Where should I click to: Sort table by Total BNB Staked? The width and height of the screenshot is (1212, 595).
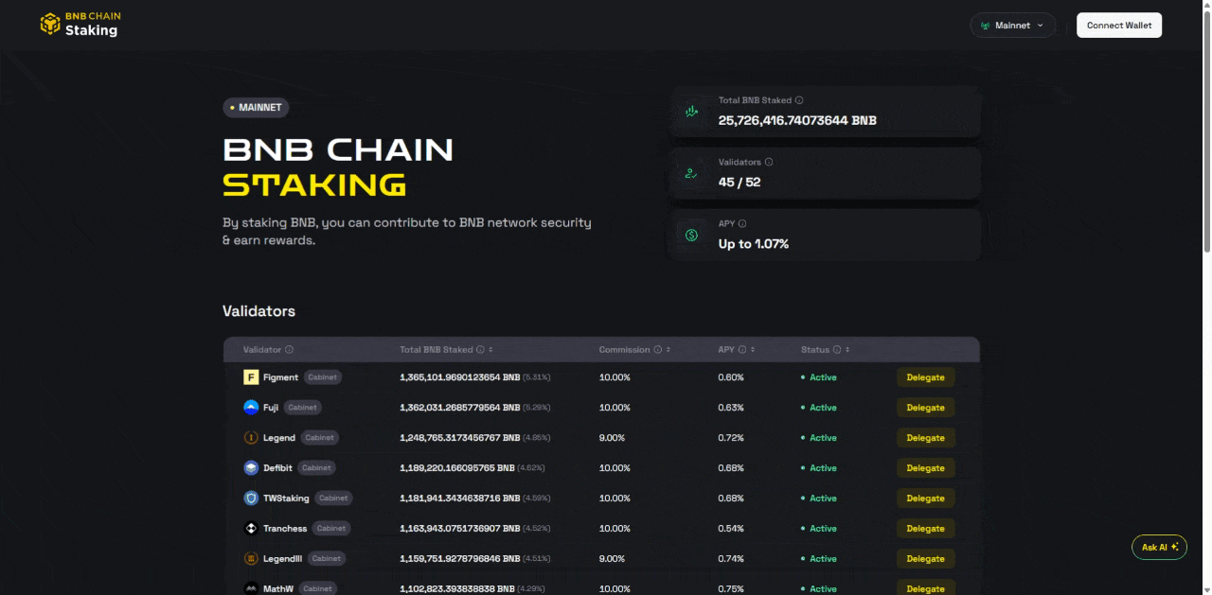coord(490,350)
